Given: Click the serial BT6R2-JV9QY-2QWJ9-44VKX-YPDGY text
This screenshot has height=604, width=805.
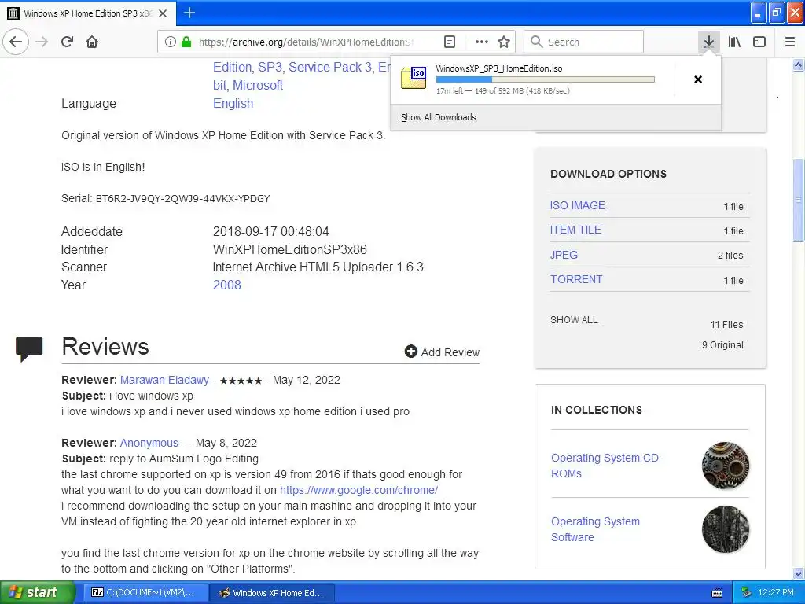Looking at the screenshot, I should pyautogui.click(x=182, y=199).
